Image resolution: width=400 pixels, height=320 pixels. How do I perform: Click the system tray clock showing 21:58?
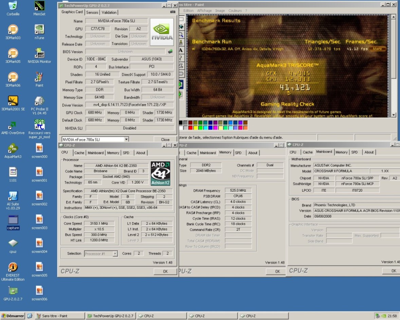pos(392,316)
